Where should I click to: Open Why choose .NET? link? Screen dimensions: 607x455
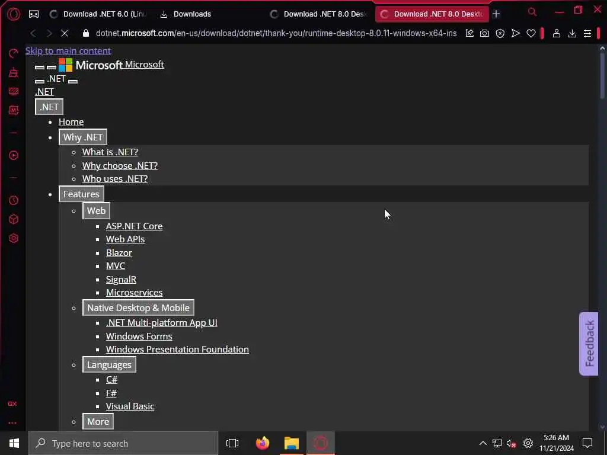[120, 166]
